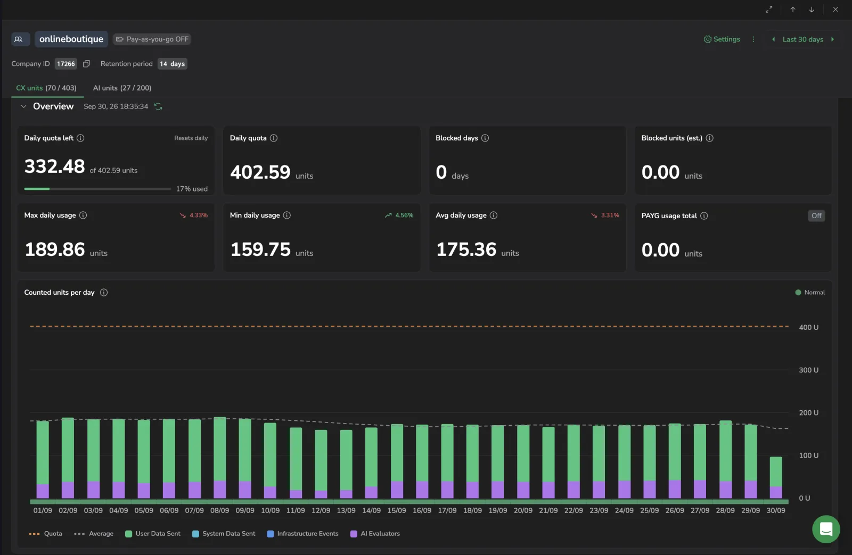Open the Last 30 days range selector

pos(802,39)
